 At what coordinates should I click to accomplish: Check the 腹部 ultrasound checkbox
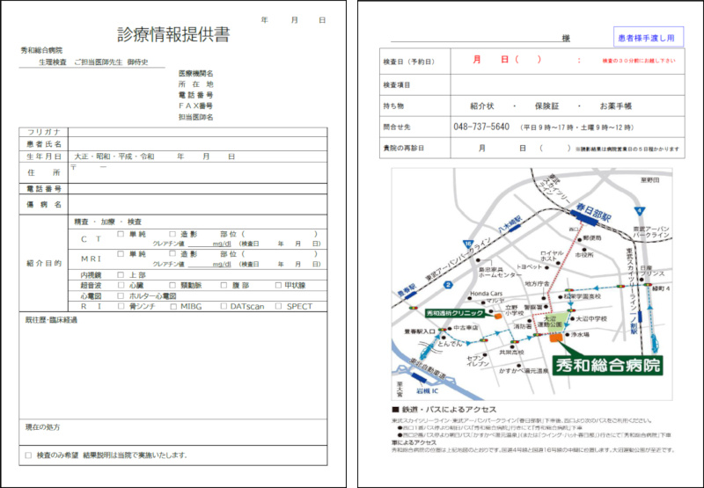click(x=224, y=285)
